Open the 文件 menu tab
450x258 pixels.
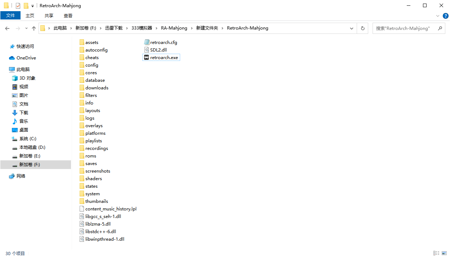pos(10,15)
